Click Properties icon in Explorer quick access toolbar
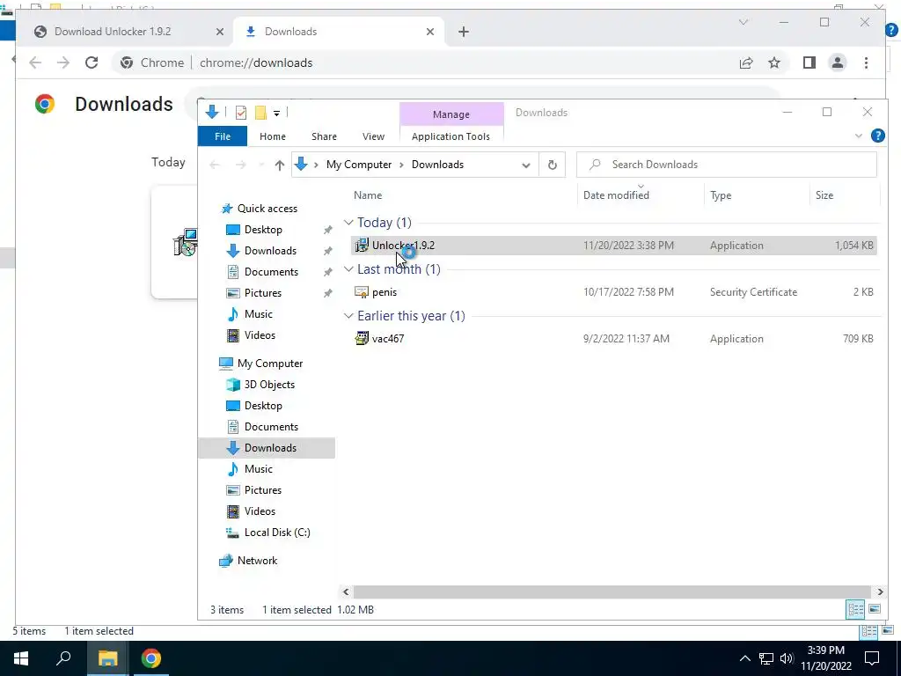This screenshot has height=676, width=901. 241,113
